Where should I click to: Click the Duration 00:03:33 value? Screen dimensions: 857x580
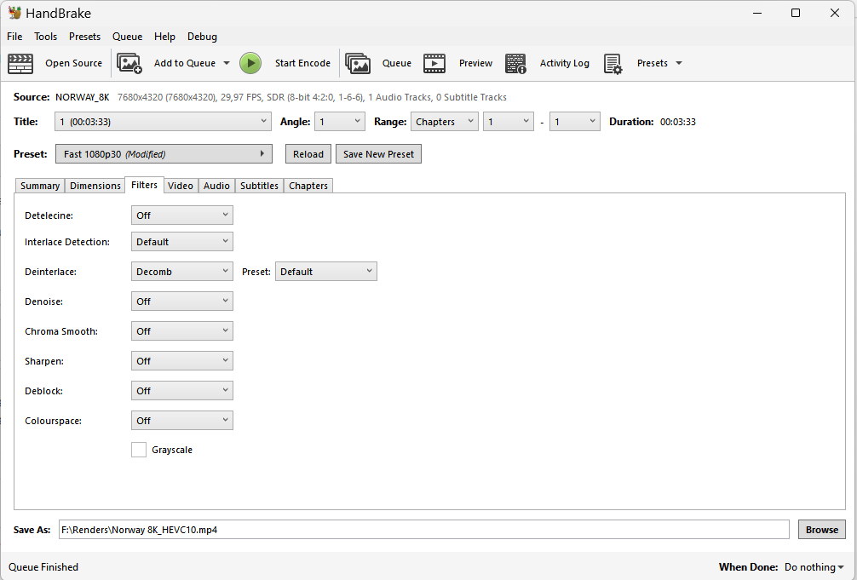[678, 122]
